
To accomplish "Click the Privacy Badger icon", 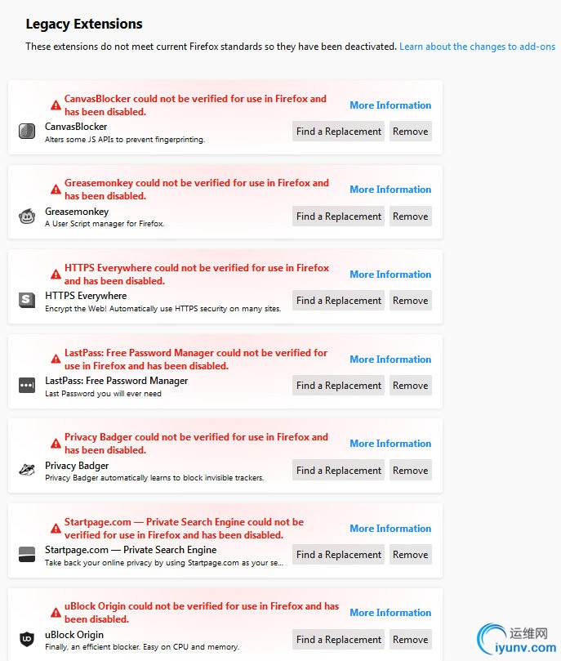I will click(27, 470).
